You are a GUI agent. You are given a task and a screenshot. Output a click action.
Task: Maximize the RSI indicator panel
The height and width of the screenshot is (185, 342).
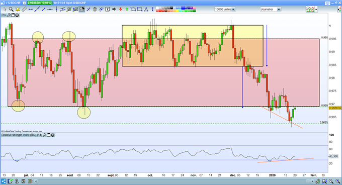pyautogui.click(x=49, y=135)
